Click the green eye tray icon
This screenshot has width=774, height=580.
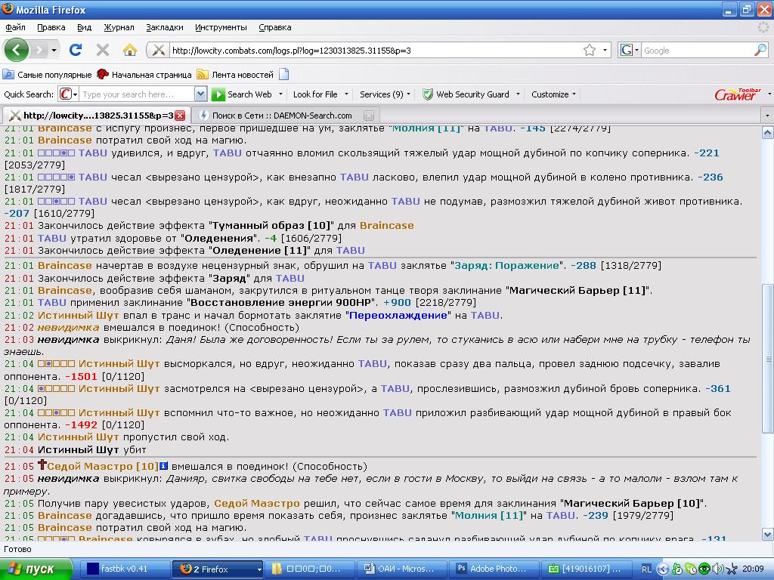coord(704,569)
